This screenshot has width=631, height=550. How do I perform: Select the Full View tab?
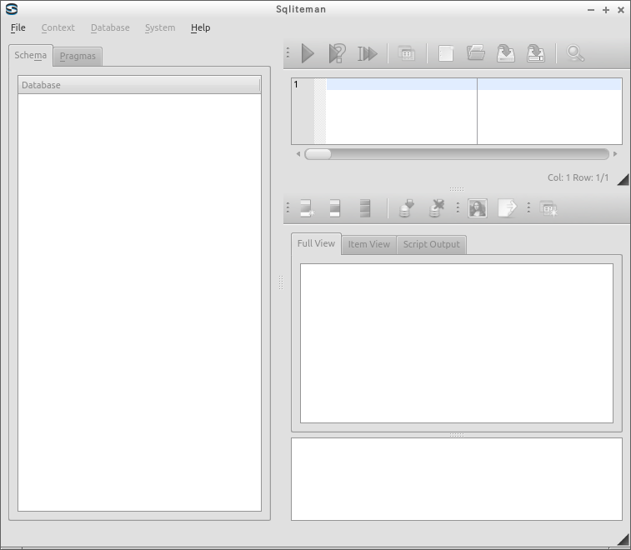click(x=316, y=244)
